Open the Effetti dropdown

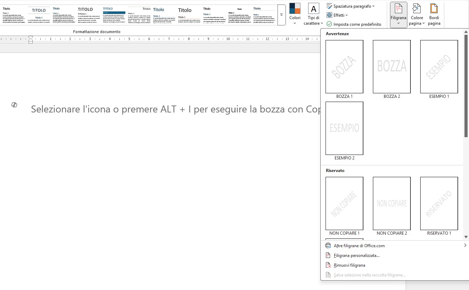[346, 15]
